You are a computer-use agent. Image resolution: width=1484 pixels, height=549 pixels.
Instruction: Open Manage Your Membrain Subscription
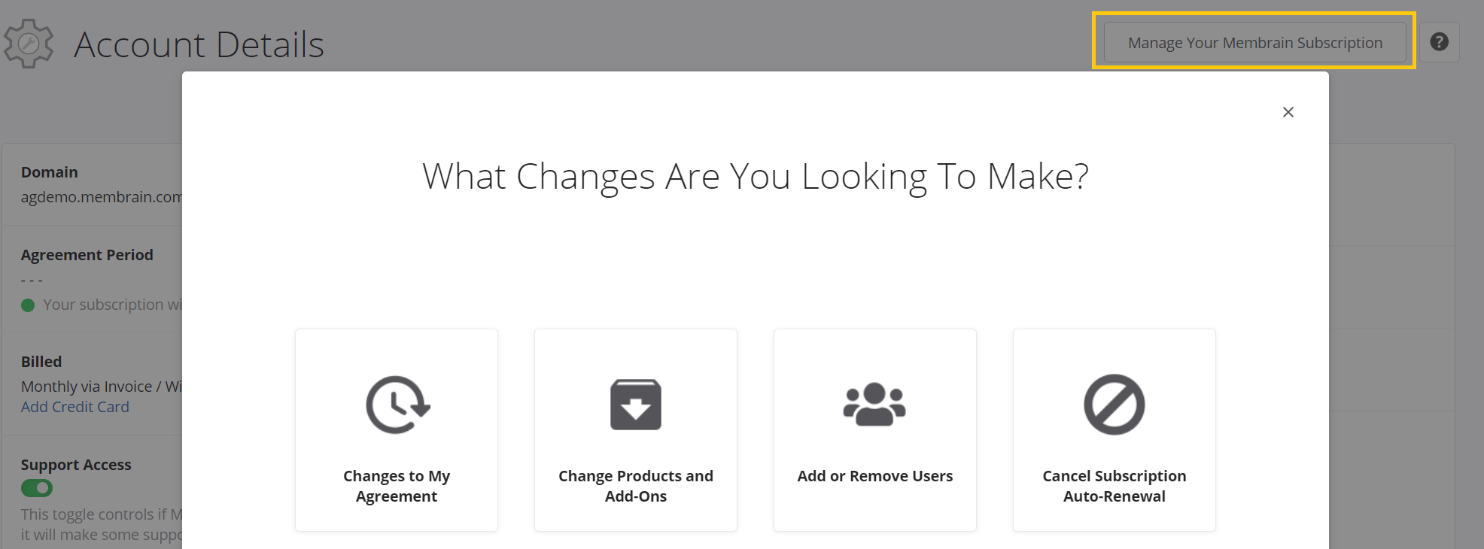1254,42
